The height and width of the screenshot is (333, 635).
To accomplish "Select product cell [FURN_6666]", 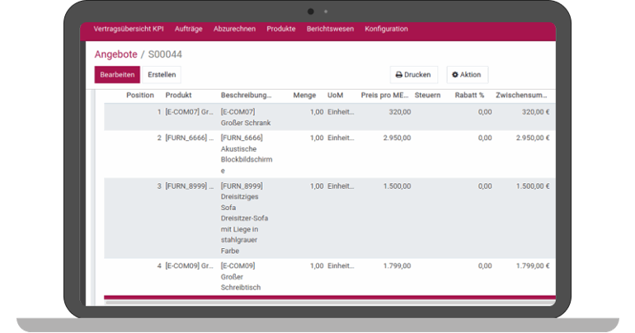I will tap(189, 138).
